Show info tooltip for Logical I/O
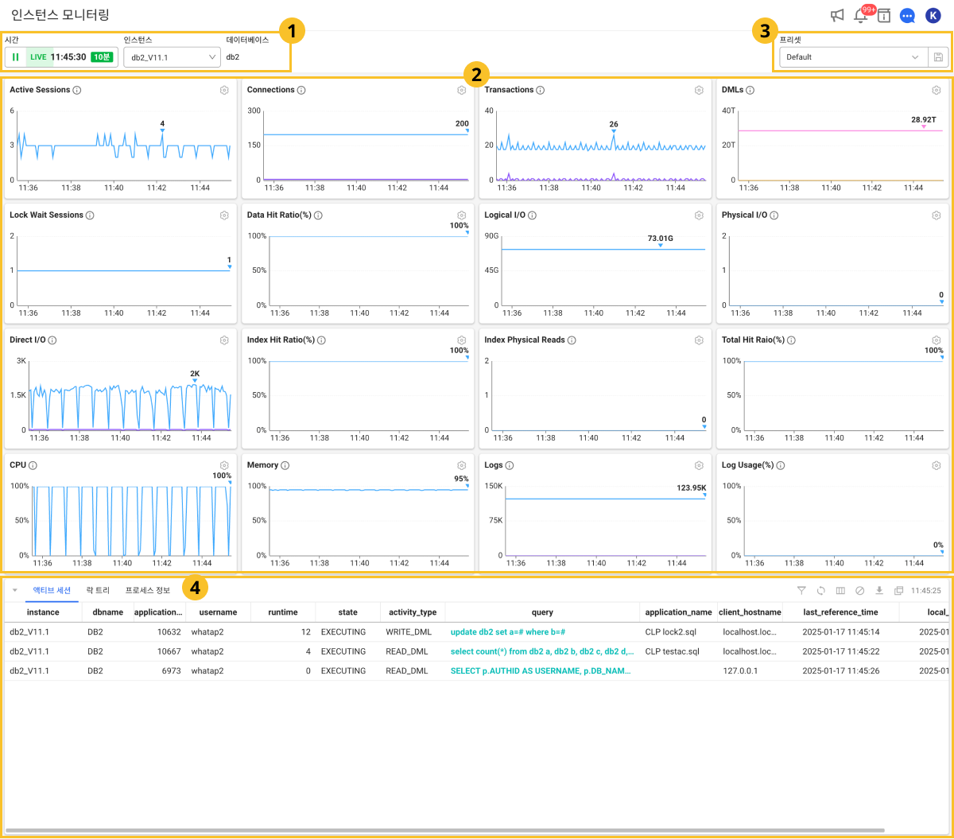The height and width of the screenshot is (839, 954). (x=532, y=216)
